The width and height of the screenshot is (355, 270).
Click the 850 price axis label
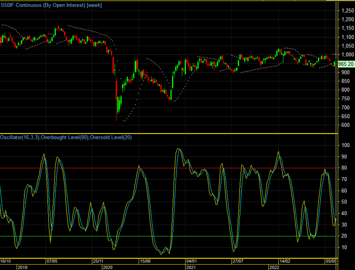(x=345, y=81)
